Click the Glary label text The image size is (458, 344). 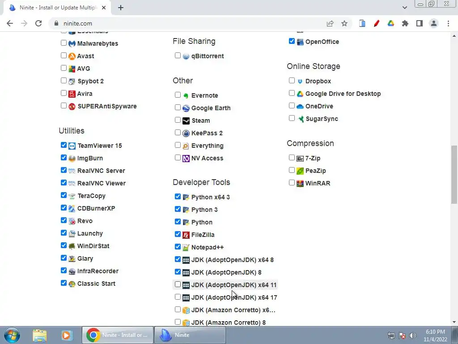coord(85,259)
